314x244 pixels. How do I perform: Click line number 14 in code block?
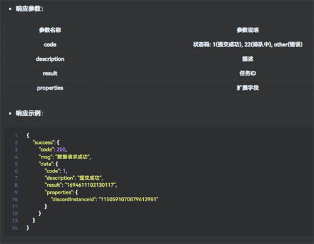tap(15, 228)
